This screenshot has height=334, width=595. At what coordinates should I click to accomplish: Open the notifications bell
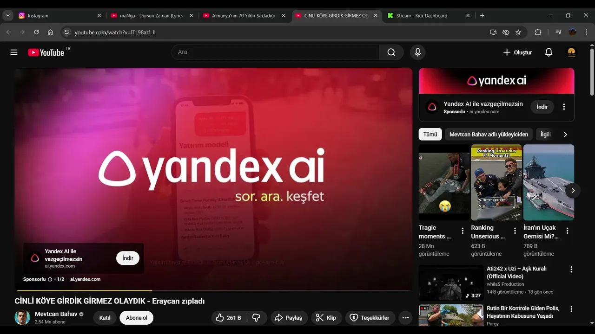(x=549, y=52)
